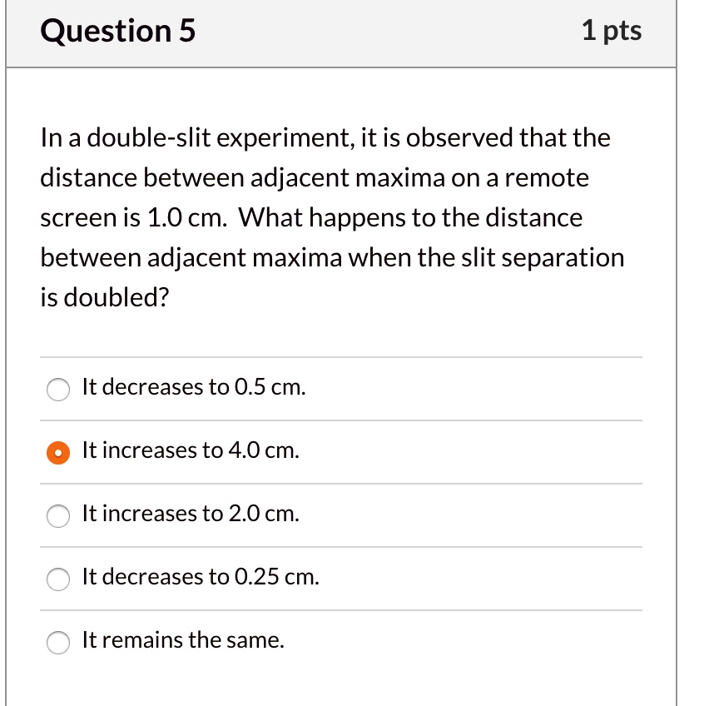Viewport: 704px width, 706px height.
Task: Click the empty radio next to "It increases to 2.0 cm."
Action: pos(57,515)
